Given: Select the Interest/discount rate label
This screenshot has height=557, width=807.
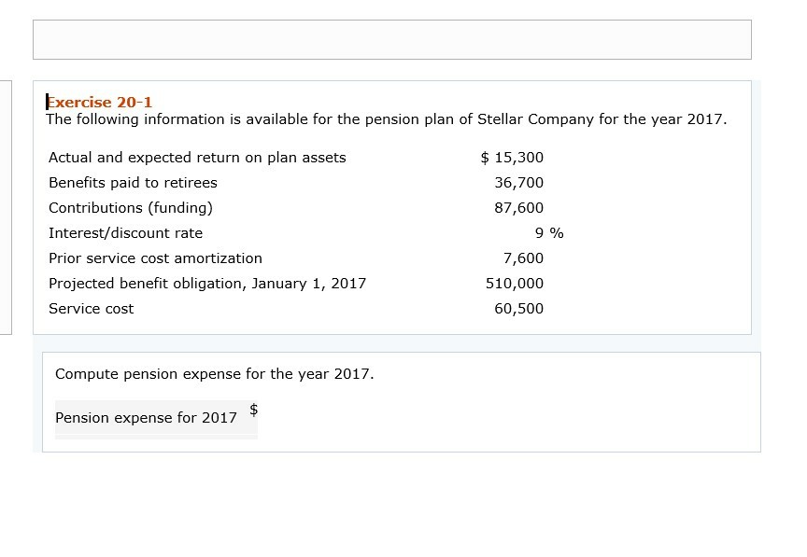Looking at the screenshot, I should click(125, 233).
